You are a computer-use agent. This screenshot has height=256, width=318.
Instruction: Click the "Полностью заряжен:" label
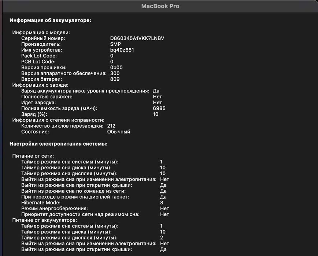47,97
